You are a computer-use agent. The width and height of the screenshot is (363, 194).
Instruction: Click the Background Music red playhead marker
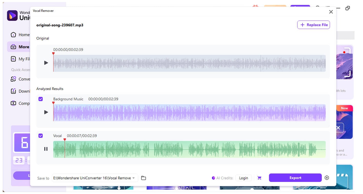pos(53,103)
